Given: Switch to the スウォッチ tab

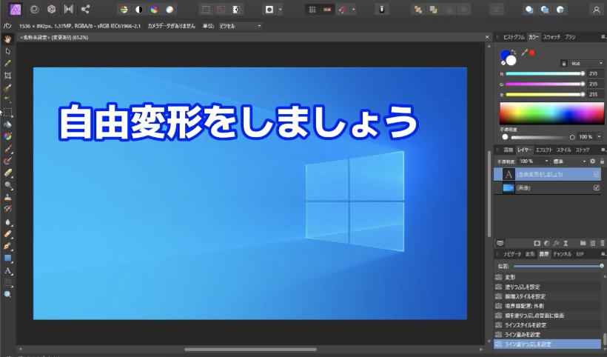Looking at the screenshot, I should click(x=551, y=37).
